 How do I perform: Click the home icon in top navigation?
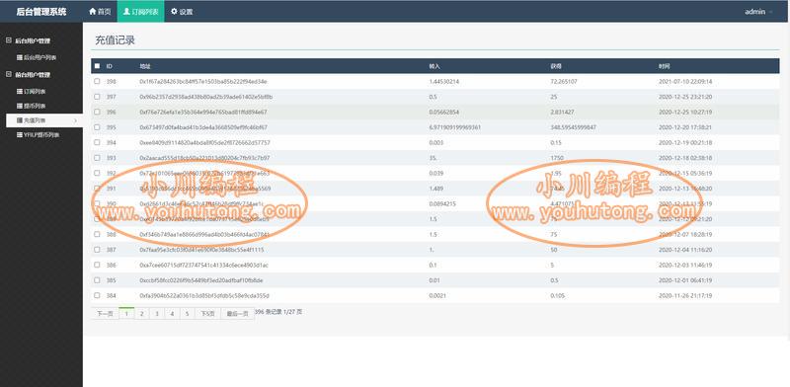click(x=92, y=11)
